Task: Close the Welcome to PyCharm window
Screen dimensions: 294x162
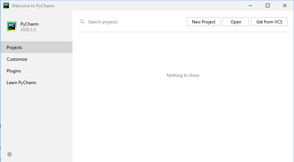Action: pos(285,5)
